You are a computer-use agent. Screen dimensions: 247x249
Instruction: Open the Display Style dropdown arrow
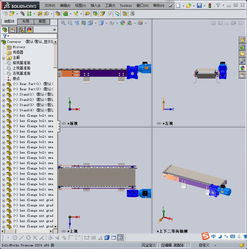106,23
